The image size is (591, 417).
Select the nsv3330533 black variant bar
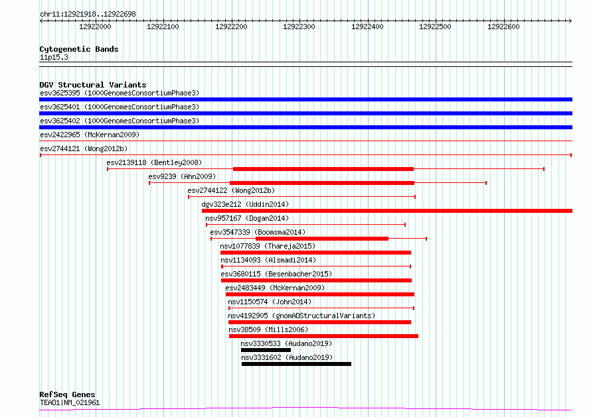[x=266, y=350]
